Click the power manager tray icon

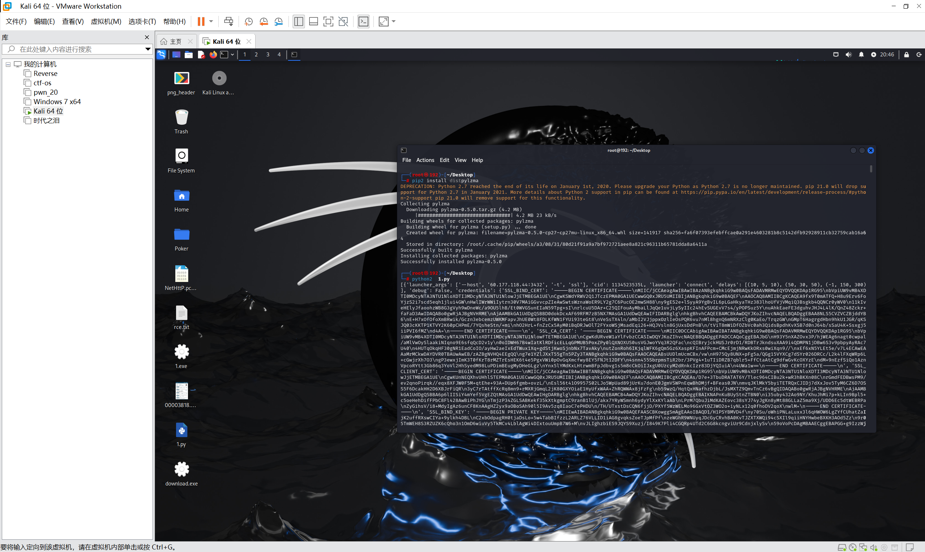click(874, 55)
